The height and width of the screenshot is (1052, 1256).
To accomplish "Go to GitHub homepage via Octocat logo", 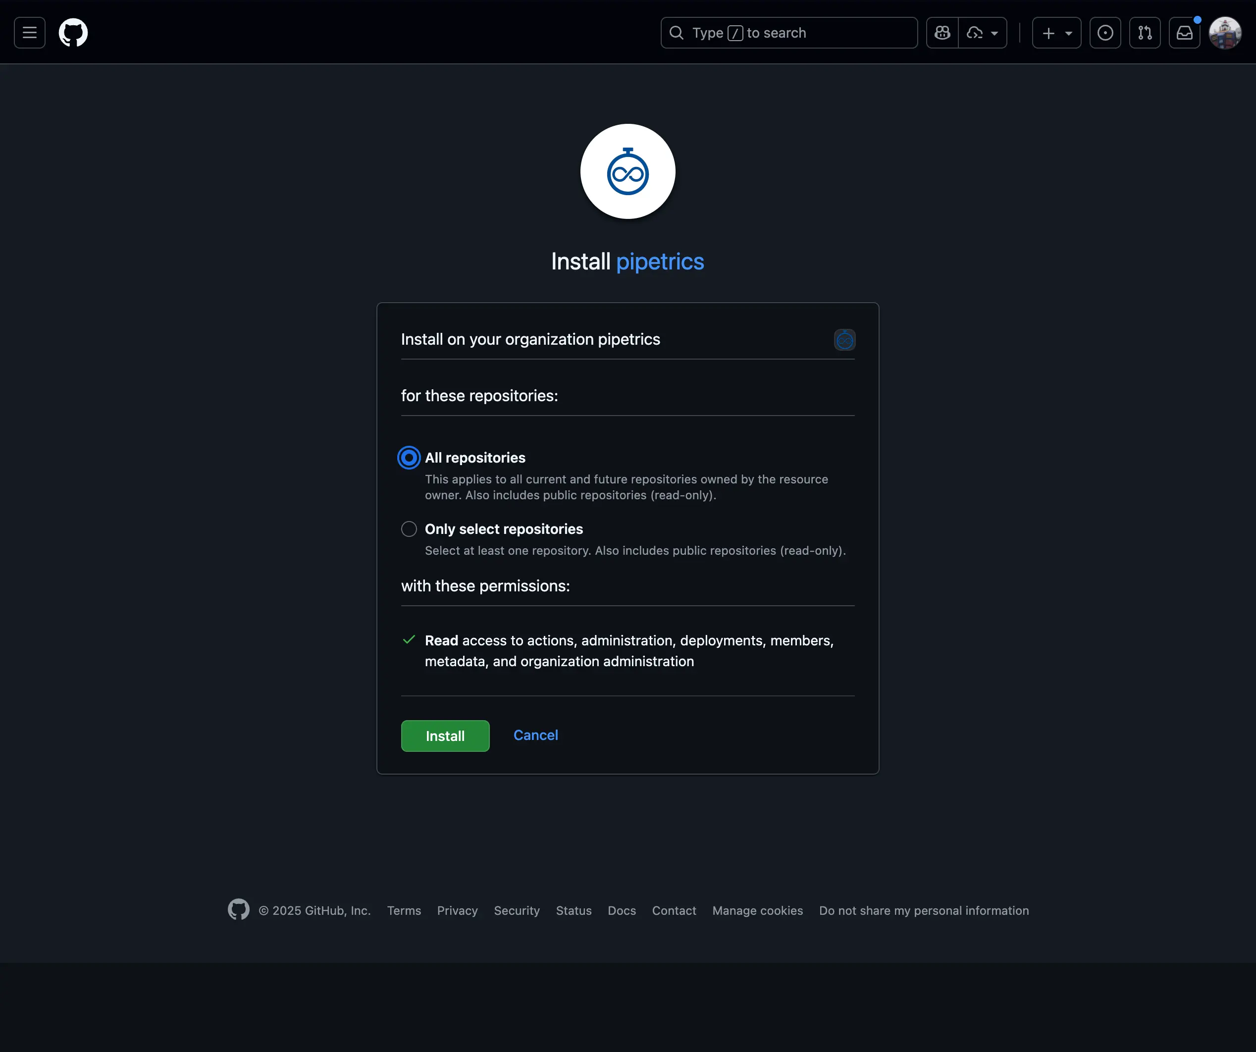I will click(73, 33).
